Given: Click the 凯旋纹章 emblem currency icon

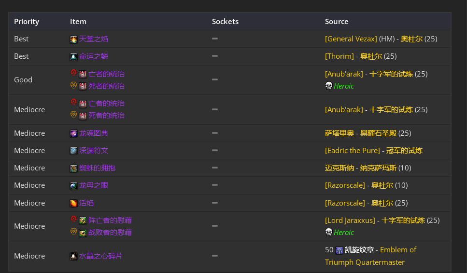Looking at the screenshot, I should tap(340, 250).
